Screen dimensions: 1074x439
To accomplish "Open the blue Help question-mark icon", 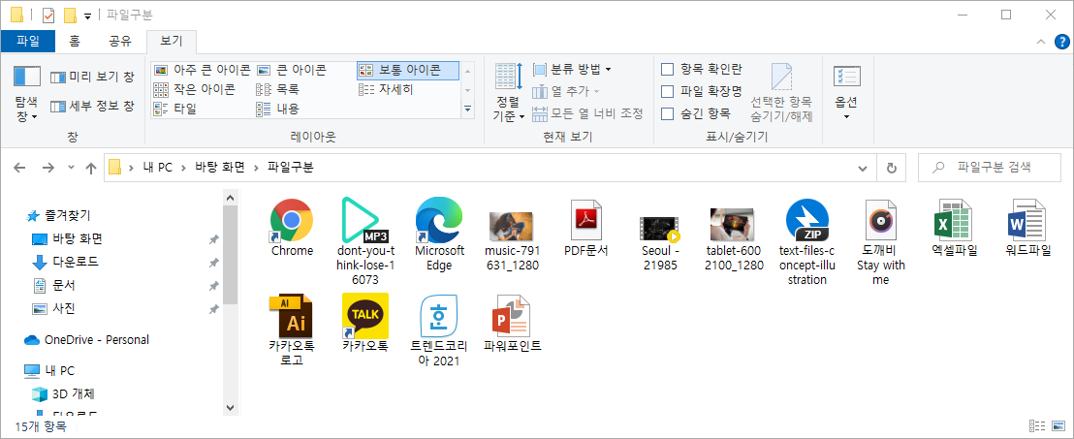I will [x=1061, y=42].
